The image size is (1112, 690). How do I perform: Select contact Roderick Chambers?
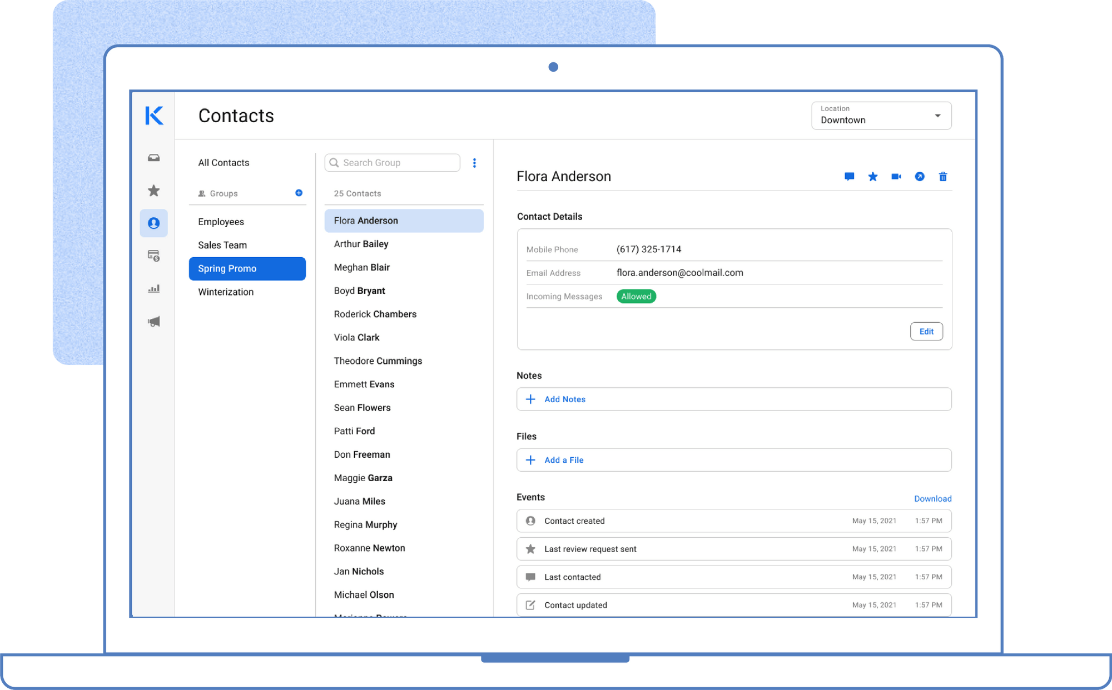[x=375, y=314]
